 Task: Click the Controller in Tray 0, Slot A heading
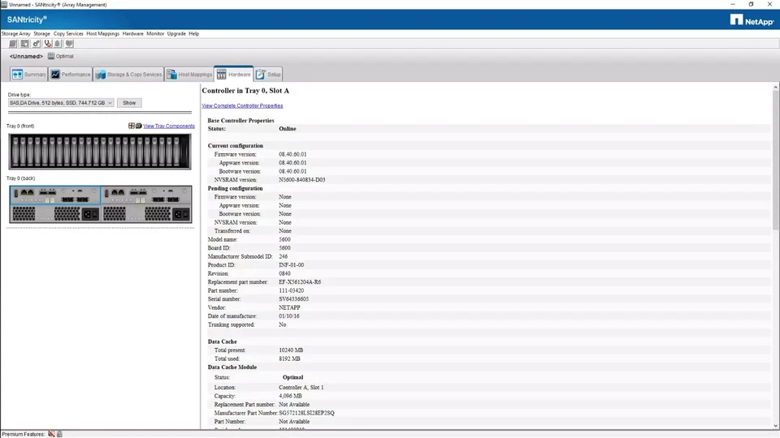tap(245, 91)
